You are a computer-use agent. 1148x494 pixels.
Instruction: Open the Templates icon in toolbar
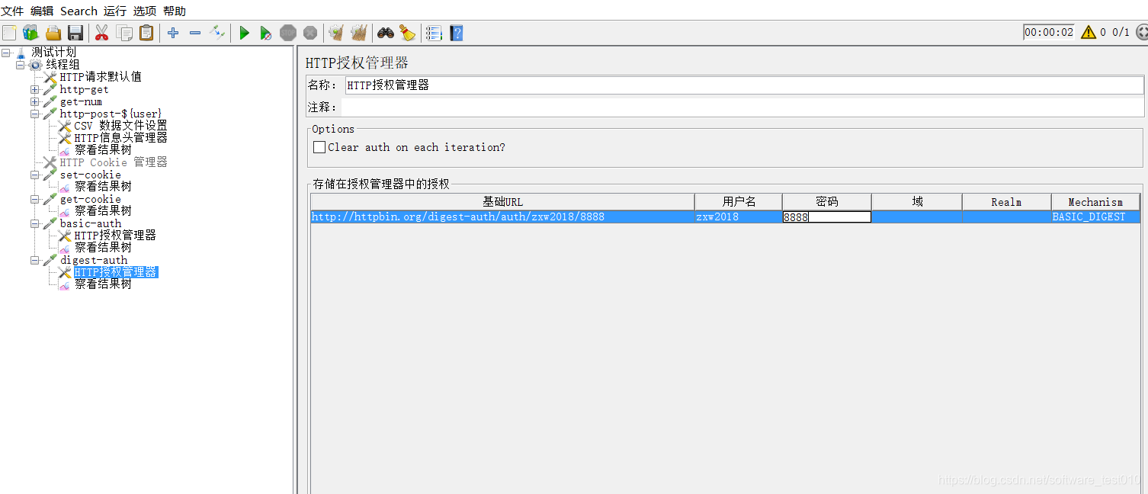click(x=30, y=33)
